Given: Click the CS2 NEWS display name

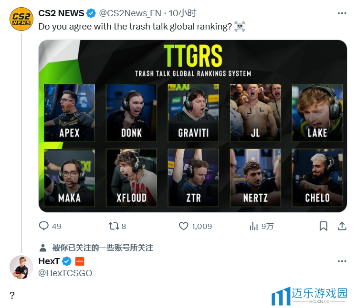Looking at the screenshot, I should [61, 13].
